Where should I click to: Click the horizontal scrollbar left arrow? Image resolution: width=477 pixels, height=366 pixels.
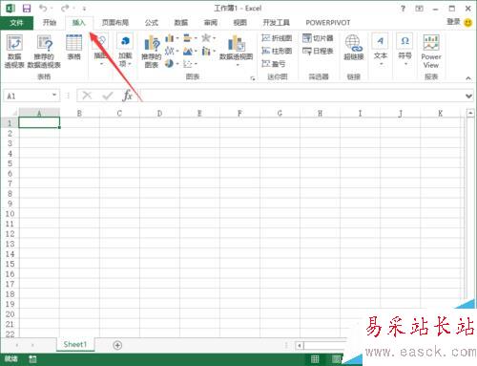pyautogui.click(x=300, y=346)
